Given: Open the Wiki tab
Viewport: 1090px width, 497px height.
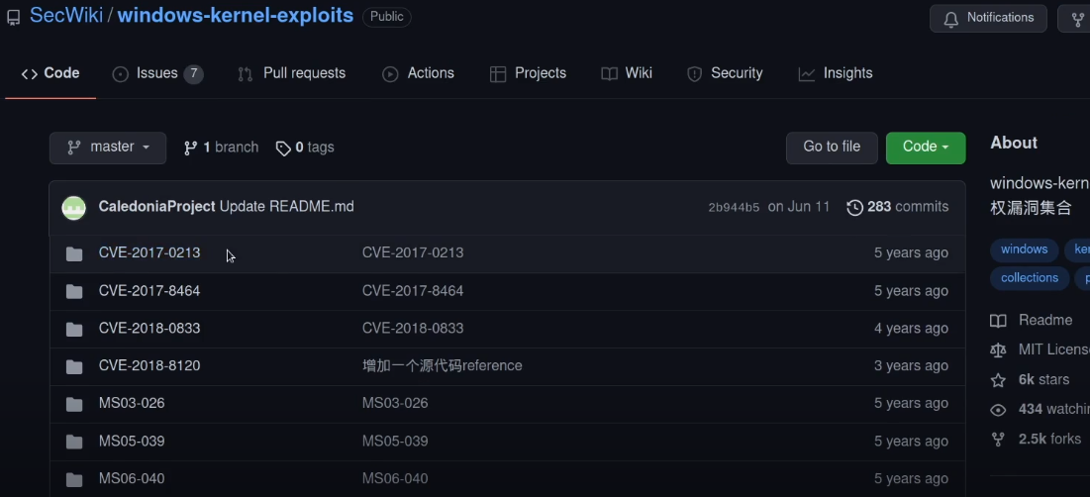Looking at the screenshot, I should 627,73.
